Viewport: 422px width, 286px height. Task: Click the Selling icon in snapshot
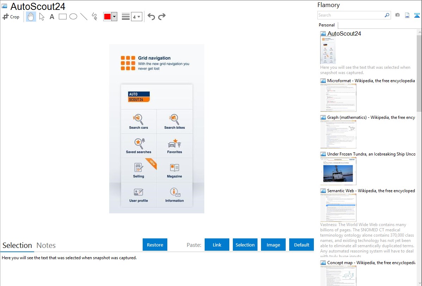[138, 168]
